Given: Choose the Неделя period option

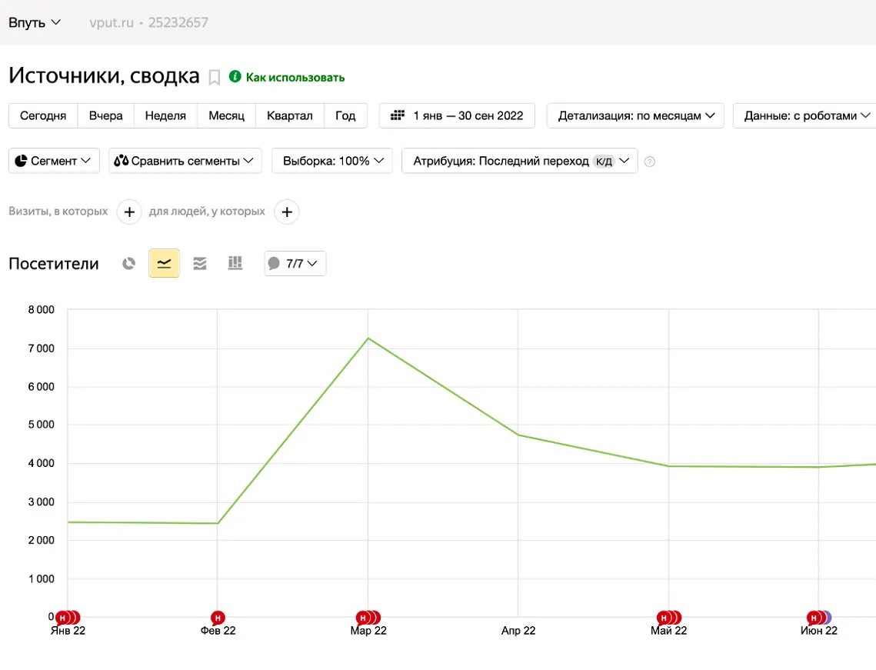Looking at the screenshot, I should pyautogui.click(x=165, y=115).
